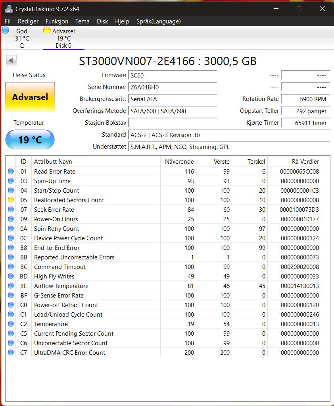Click the Kjørte Timer value field
This screenshot has height=406, width=334.
[x=305, y=123]
